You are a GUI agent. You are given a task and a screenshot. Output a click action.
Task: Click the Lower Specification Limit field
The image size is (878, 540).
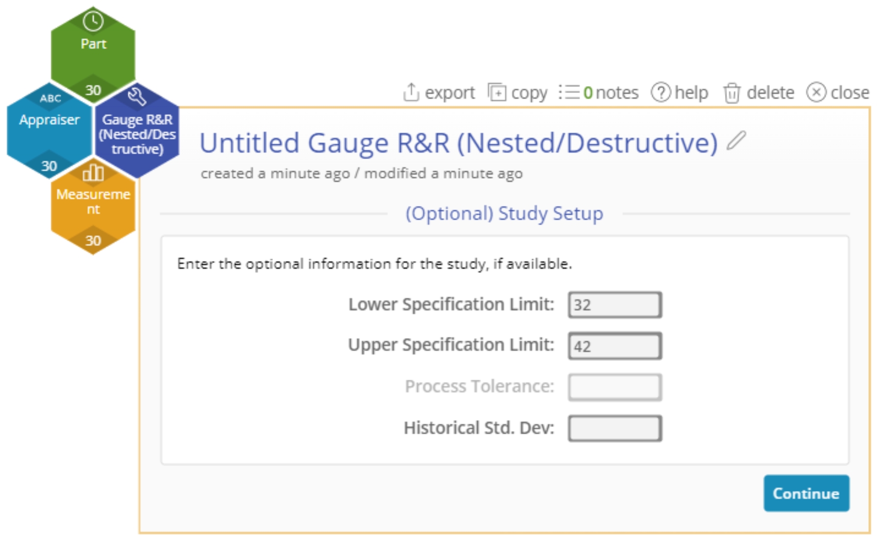(615, 305)
